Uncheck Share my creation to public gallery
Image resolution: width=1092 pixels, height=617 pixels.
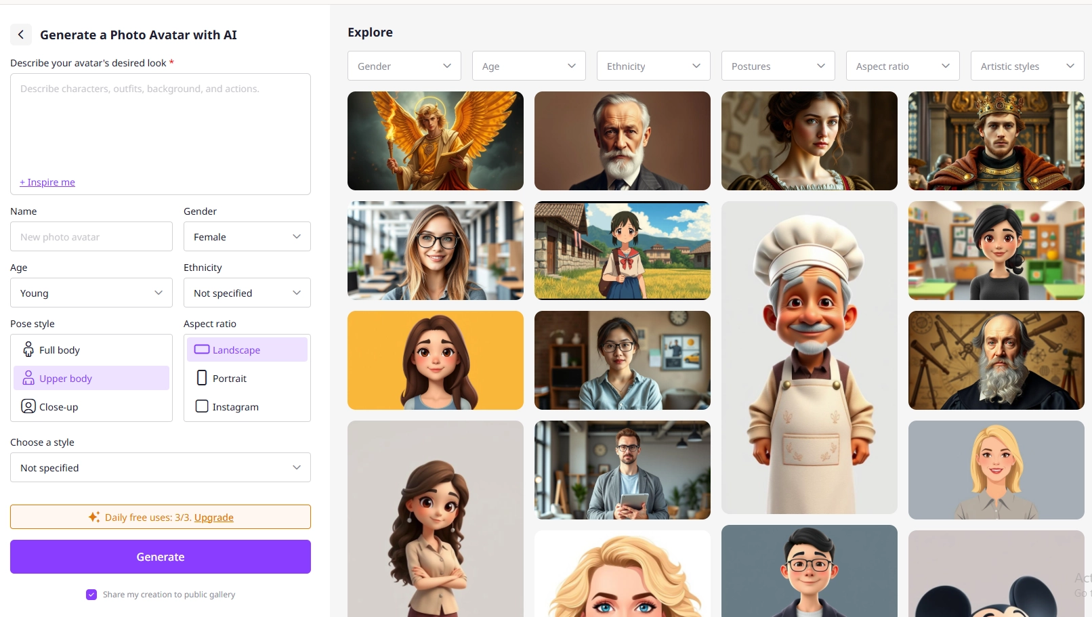pyautogui.click(x=91, y=595)
